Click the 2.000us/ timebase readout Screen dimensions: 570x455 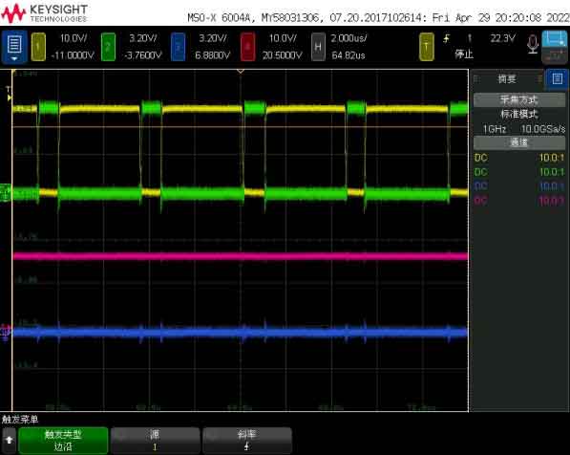coord(348,38)
